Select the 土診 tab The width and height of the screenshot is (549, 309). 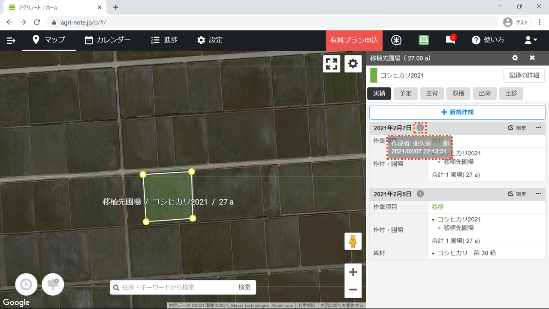click(511, 93)
